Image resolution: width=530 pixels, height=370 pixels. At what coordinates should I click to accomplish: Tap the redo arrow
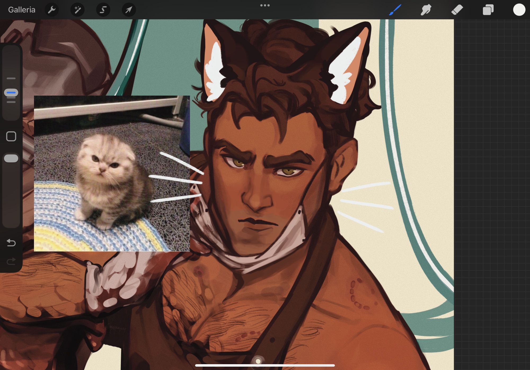[x=11, y=262]
